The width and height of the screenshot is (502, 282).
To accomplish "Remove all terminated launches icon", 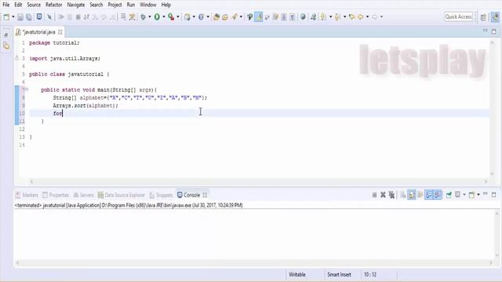I will point(391,195).
